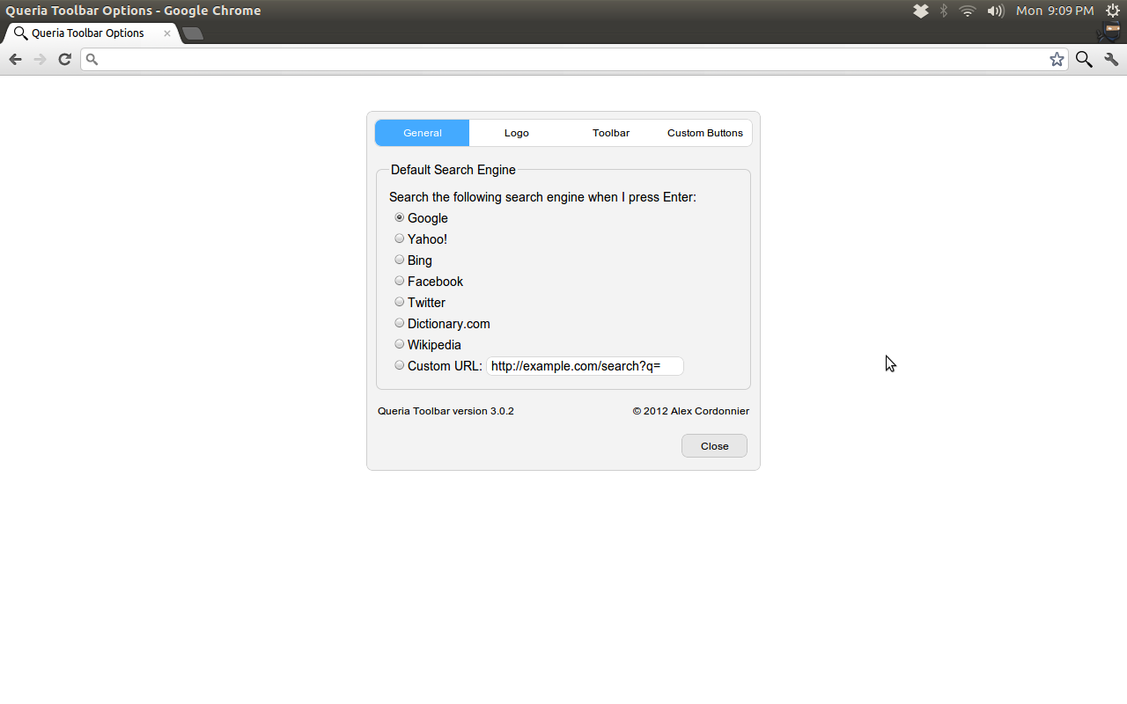Open the system power gear menu
1127x704 pixels.
1113,11
